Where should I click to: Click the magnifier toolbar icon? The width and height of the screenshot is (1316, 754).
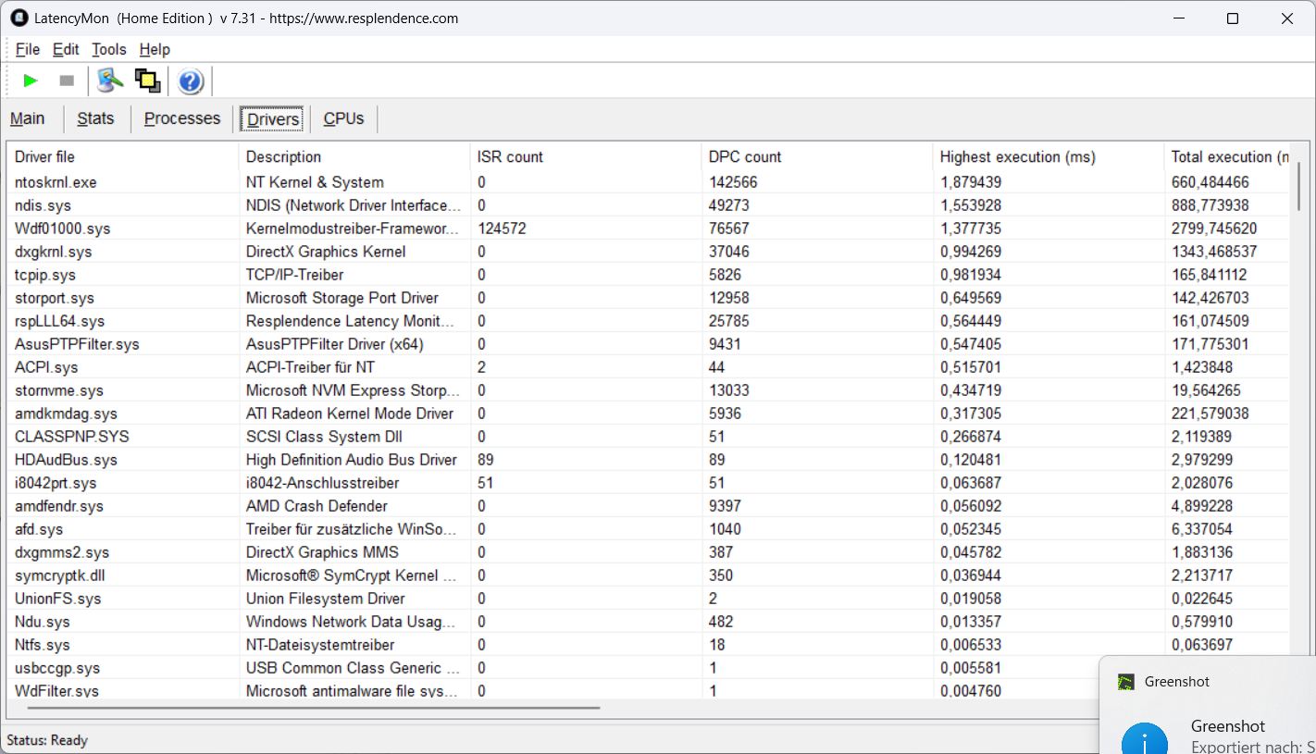click(110, 81)
